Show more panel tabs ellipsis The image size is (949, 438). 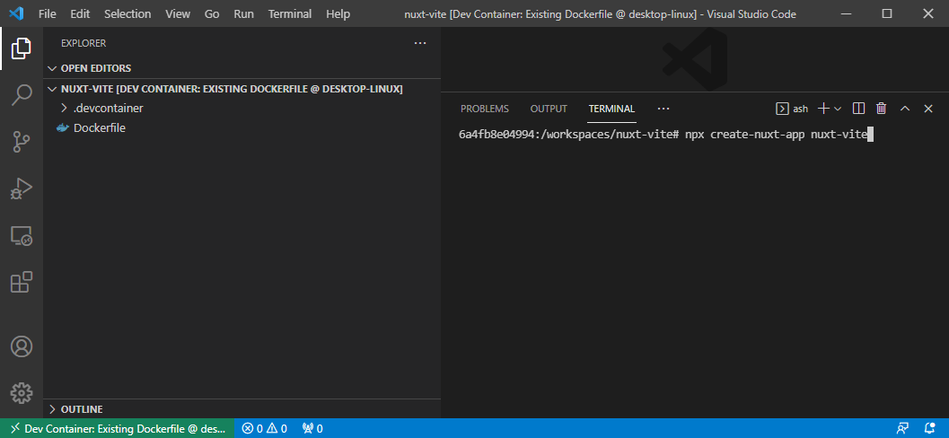[663, 109]
